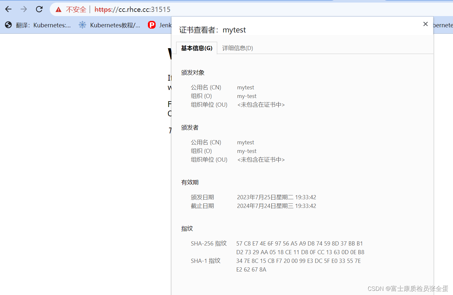Click issue date 2023年7月25日星期二 19:33:42
This screenshot has width=453, height=295.
coord(277,197)
